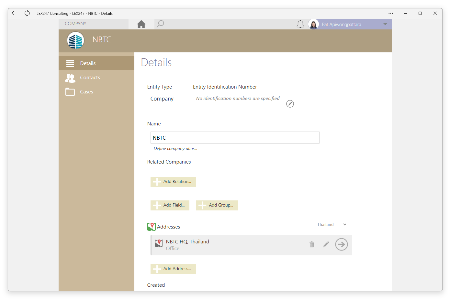Screen dimensions: 450x299
Task: Expand the user account dropdown arrow
Action: pos(385,24)
